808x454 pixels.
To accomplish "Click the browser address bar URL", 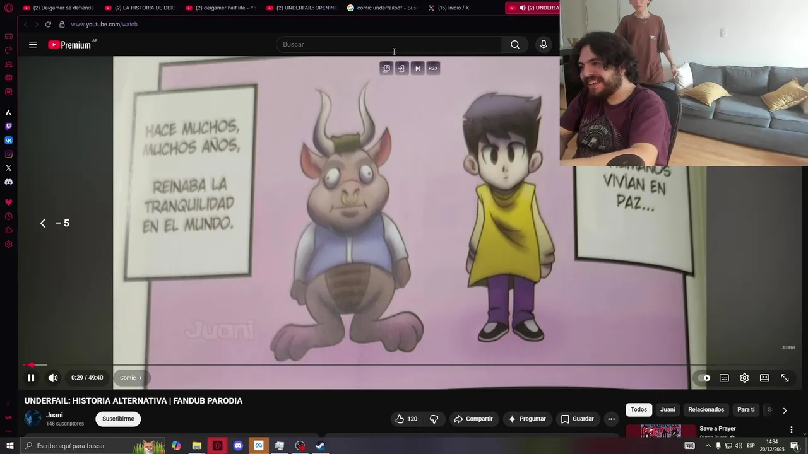I will pyautogui.click(x=104, y=25).
